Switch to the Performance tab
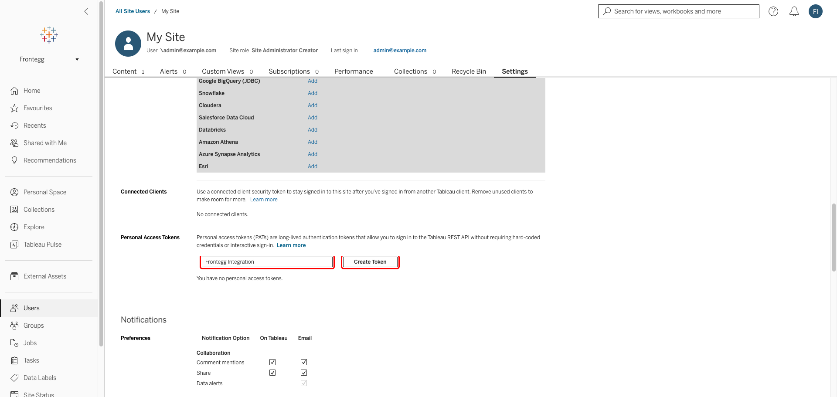The width and height of the screenshot is (837, 397). click(x=354, y=71)
